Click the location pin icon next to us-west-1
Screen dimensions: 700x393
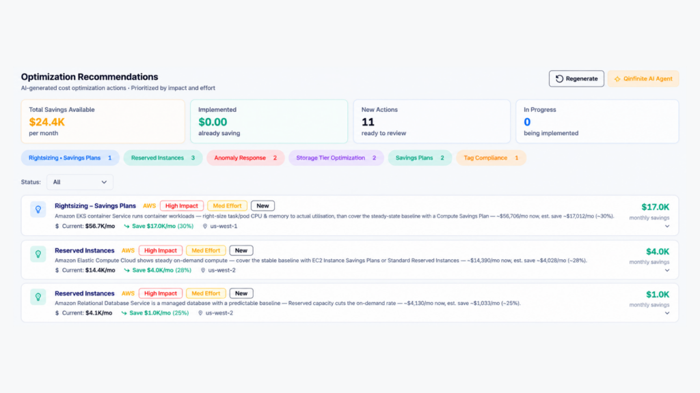pos(205,227)
